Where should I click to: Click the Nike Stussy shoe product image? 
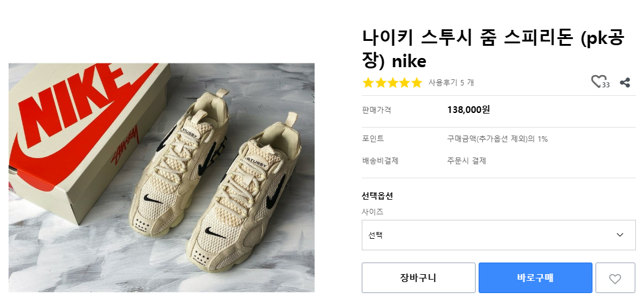coord(162,178)
